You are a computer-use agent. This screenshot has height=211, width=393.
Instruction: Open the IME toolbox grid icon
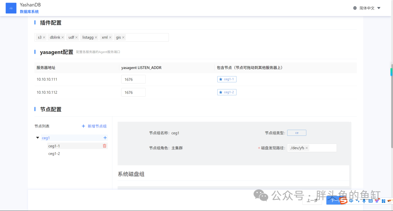(x=384, y=201)
